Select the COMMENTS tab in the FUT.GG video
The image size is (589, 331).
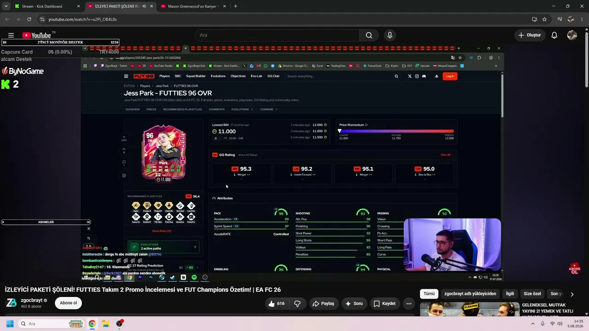(x=217, y=109)
